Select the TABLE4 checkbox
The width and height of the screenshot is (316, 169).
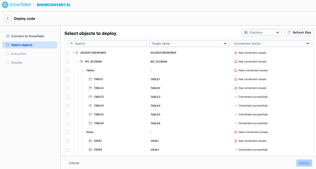(68, 106)
